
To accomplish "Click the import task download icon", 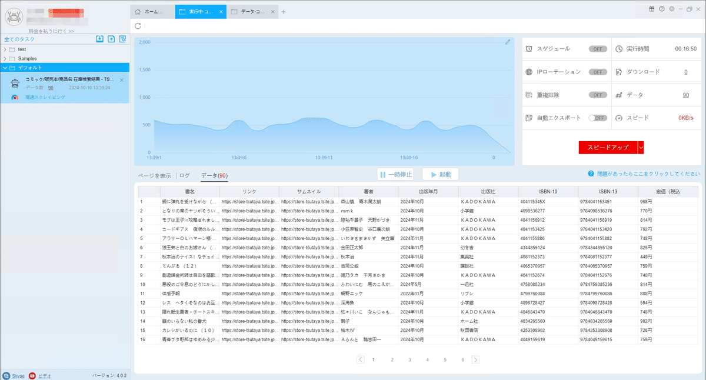I will [100, 39].
